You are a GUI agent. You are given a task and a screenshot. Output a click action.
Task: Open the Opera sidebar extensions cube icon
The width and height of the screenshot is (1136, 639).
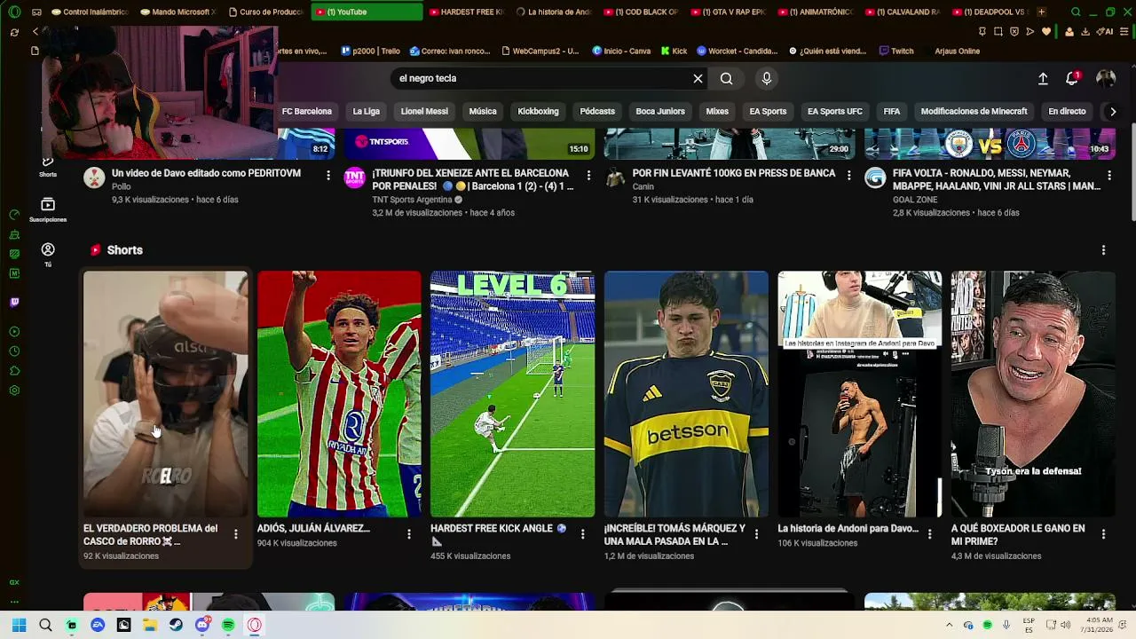click(x=14, y=371)
